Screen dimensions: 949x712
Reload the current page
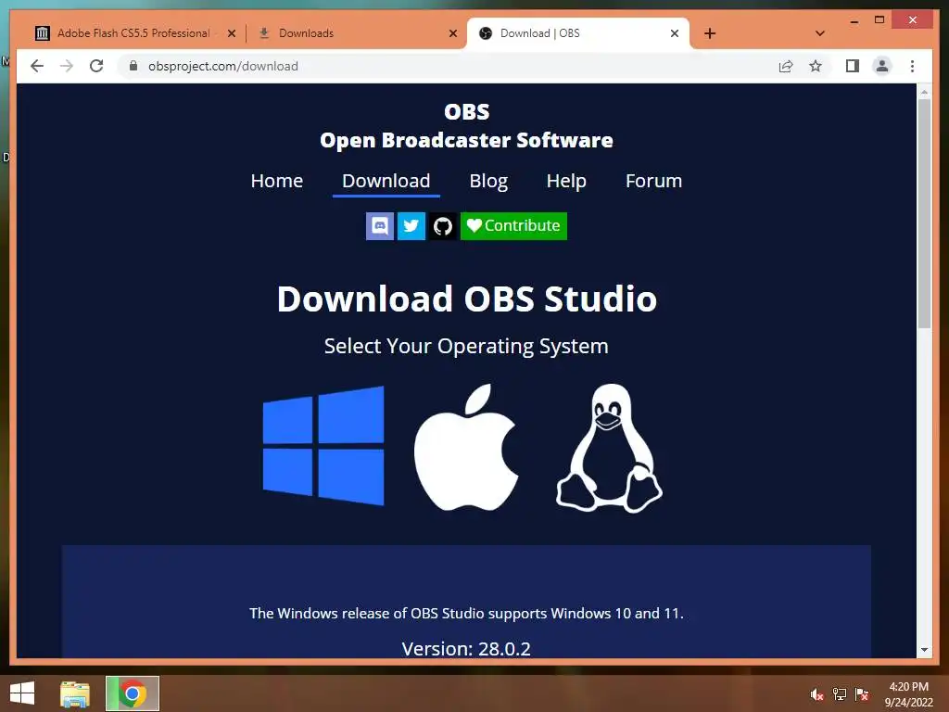click(x=96, y=66)
